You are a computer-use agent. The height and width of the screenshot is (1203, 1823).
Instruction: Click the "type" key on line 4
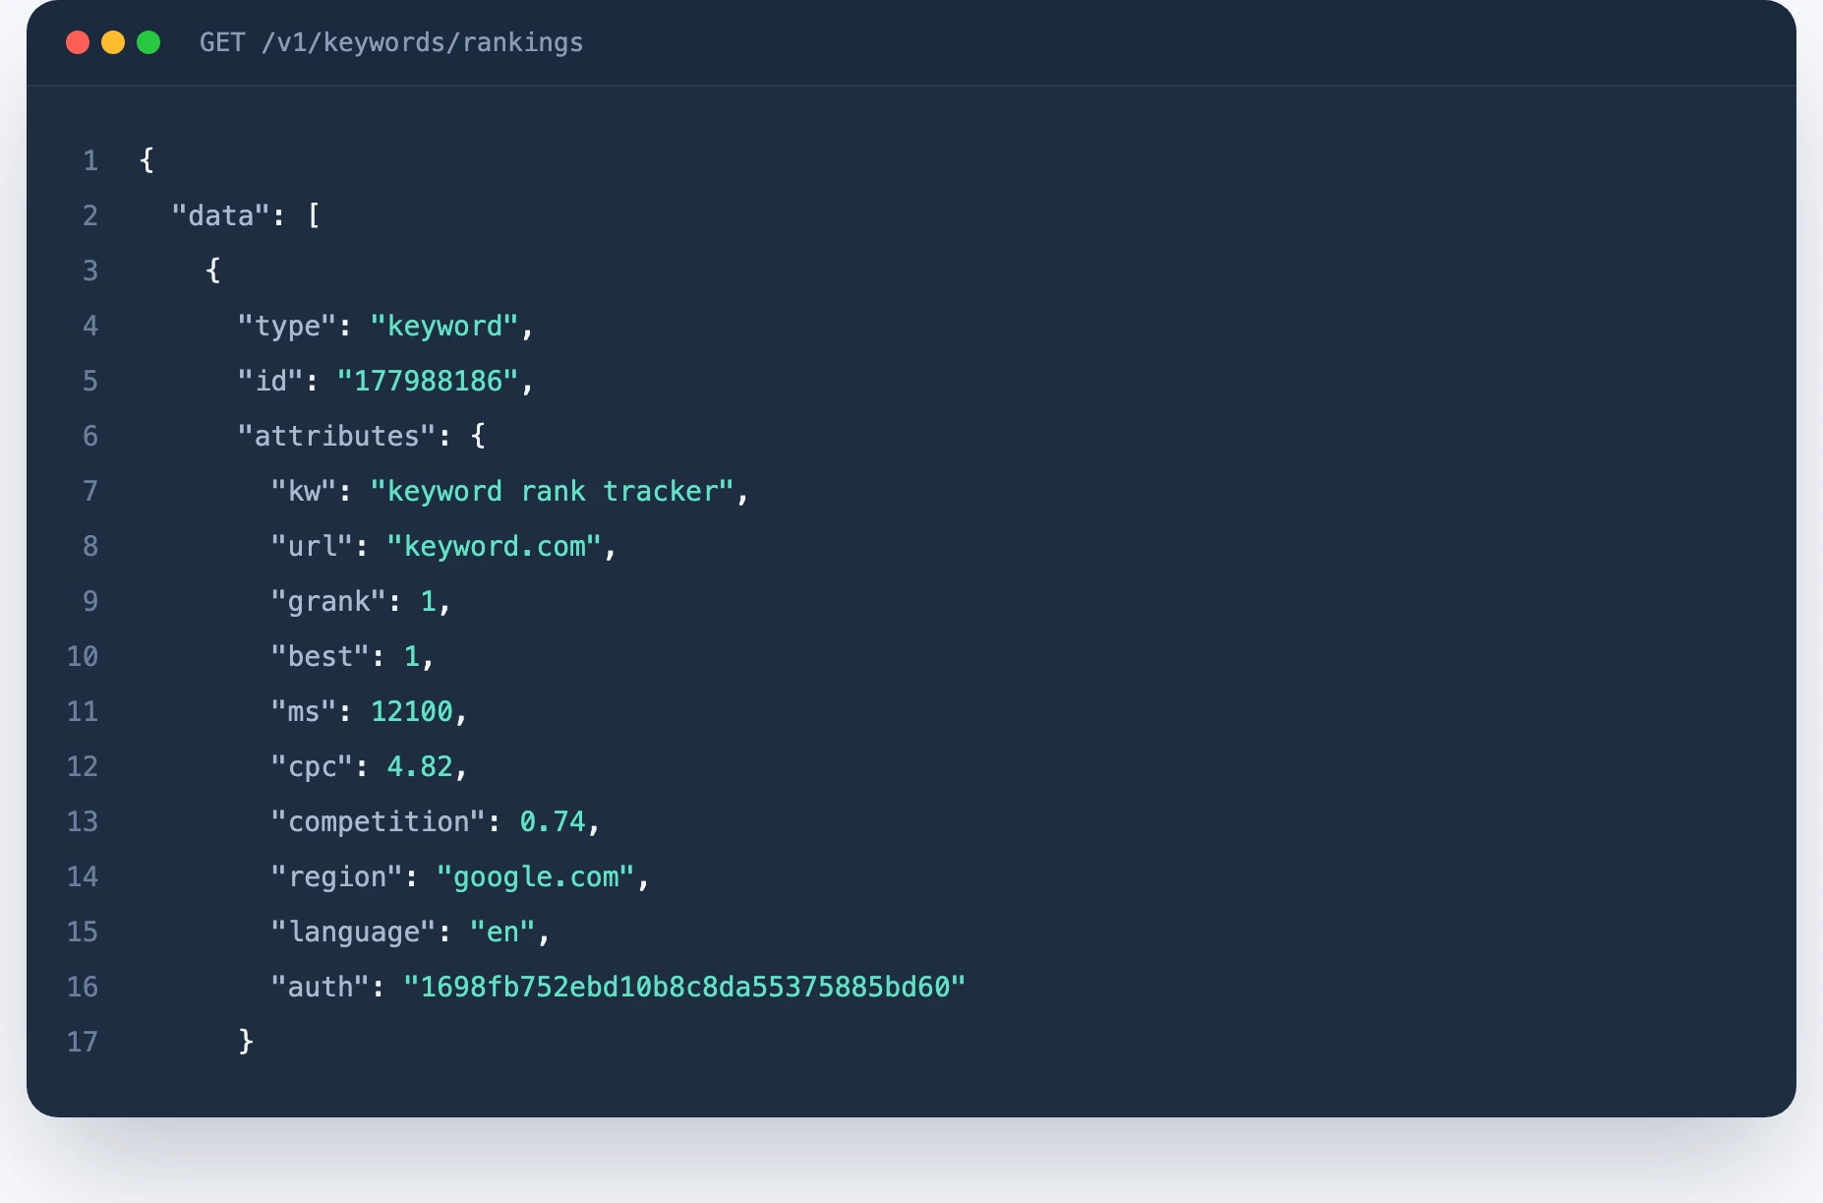click(287, 326)
